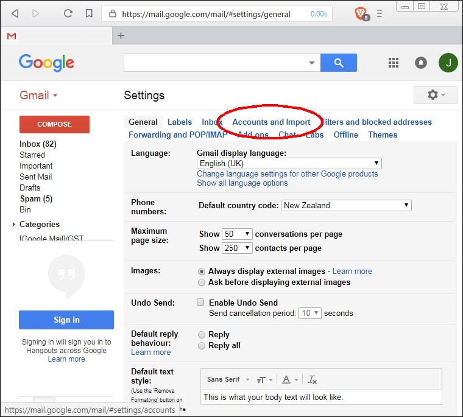Screen dimensions: 463x417
Task: Click the red COMPOSE button
Action: tap(54, 124)
